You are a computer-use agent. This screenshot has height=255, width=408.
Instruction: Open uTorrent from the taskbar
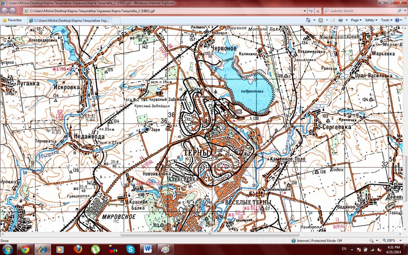coord(95,249)
